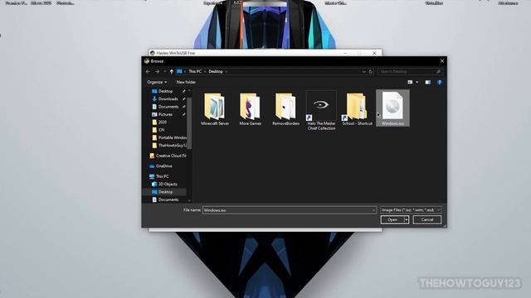Expand the Open button split arrow
531x298 pixels.
point(407,220)
